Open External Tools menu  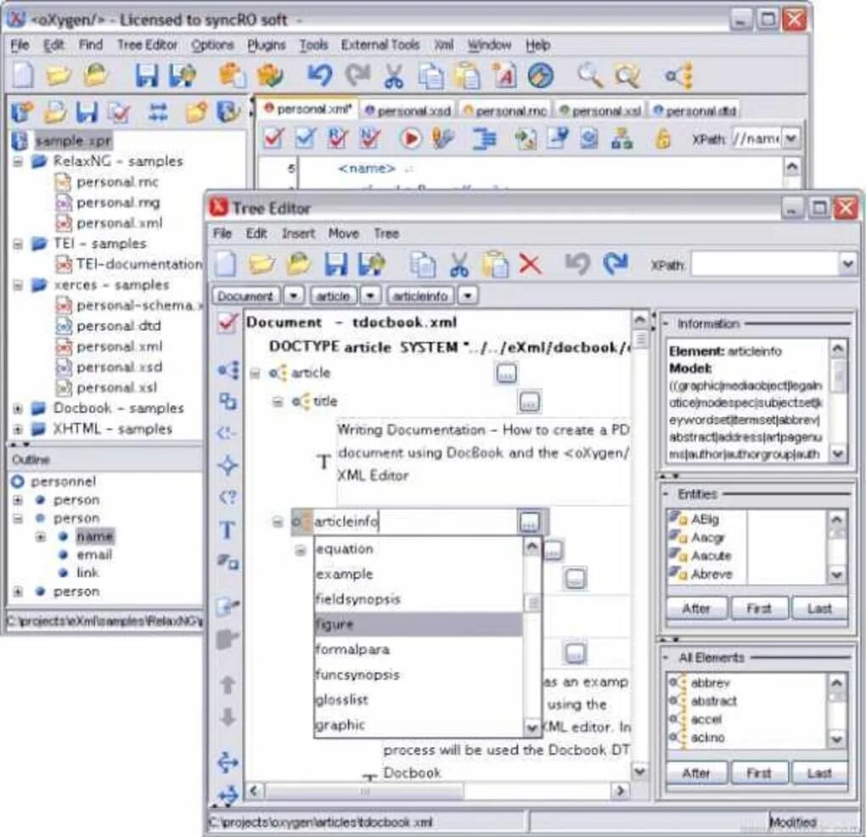[380, 45]
